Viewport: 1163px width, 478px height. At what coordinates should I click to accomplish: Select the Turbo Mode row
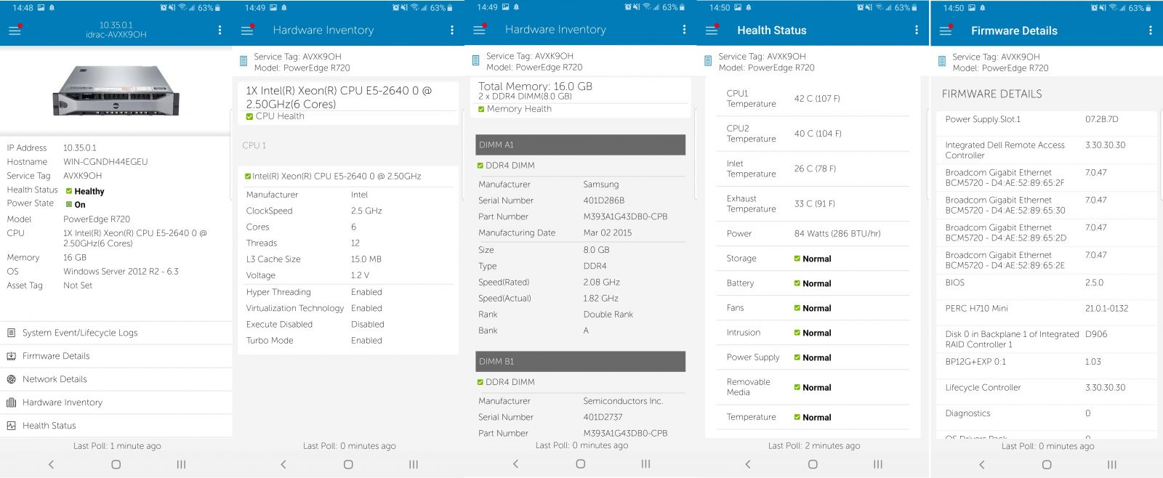pos(348,341)
